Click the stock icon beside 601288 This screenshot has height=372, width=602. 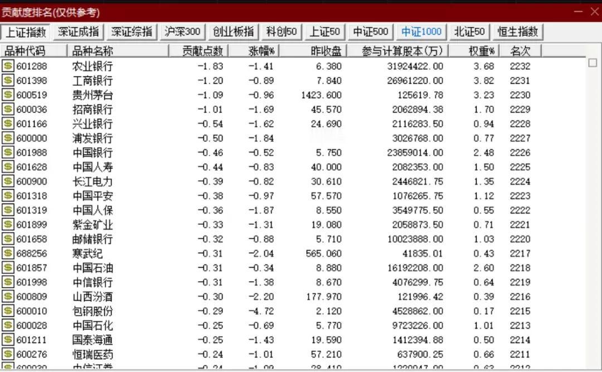pos(8,66)
